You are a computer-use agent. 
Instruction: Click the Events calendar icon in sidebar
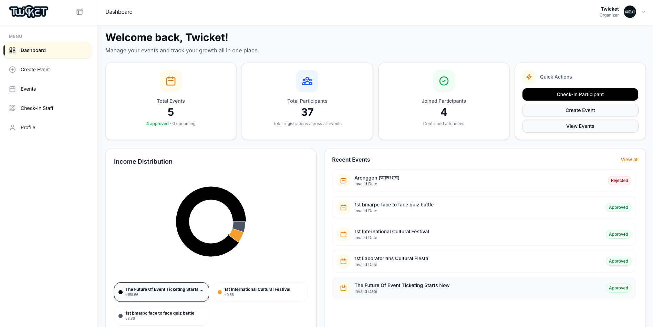(x=12, y=89)
